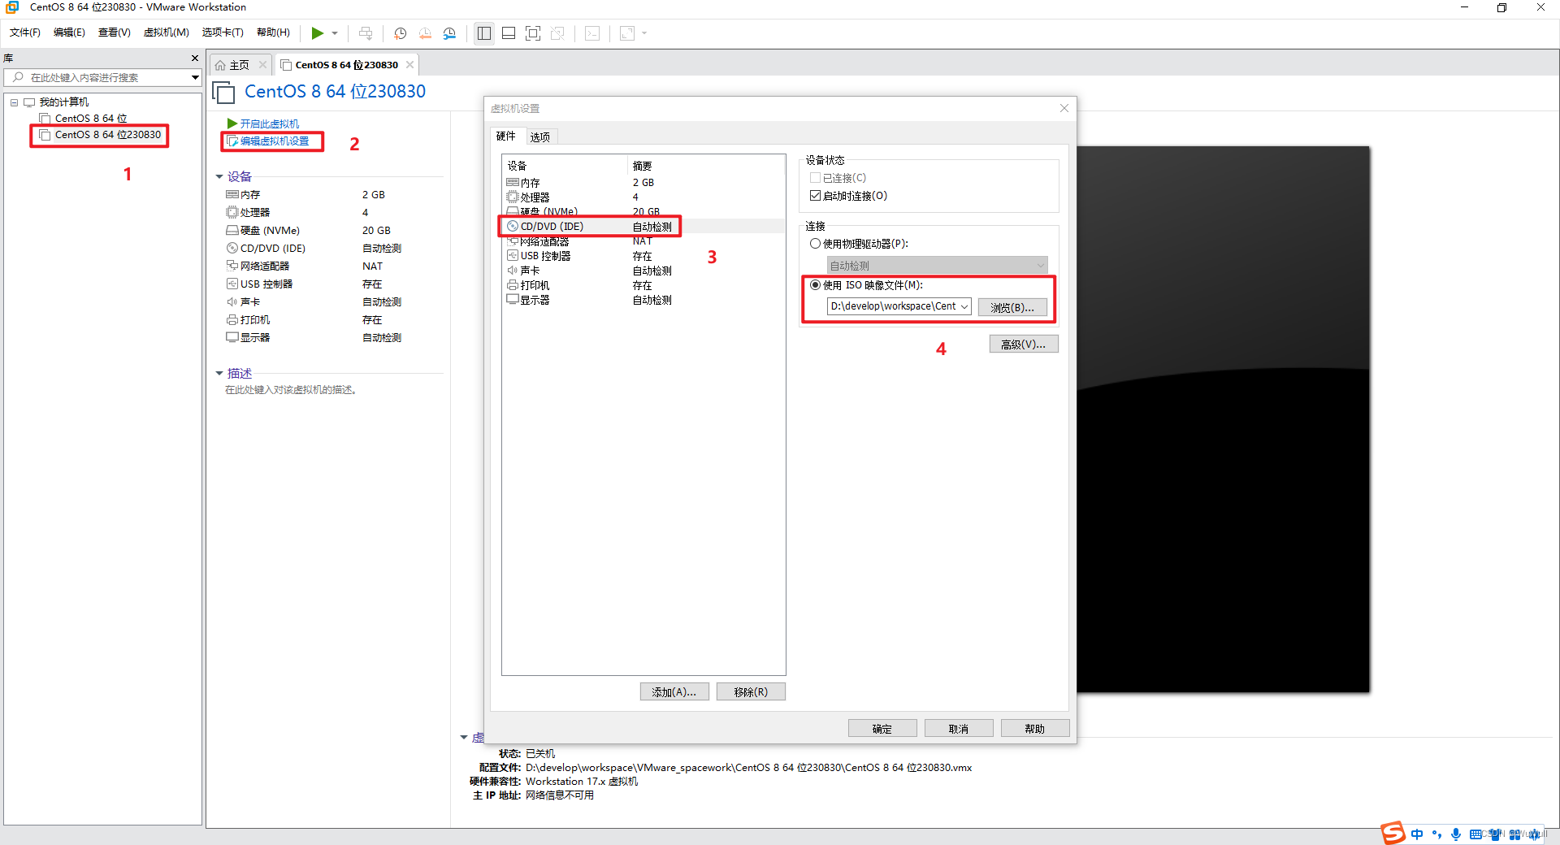This screenshot has width=1560, height=845.
Task: Open the library search dropdown arrow
Action: [195, 77]
